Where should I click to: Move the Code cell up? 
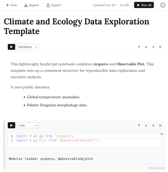click(x=139, y=125)
